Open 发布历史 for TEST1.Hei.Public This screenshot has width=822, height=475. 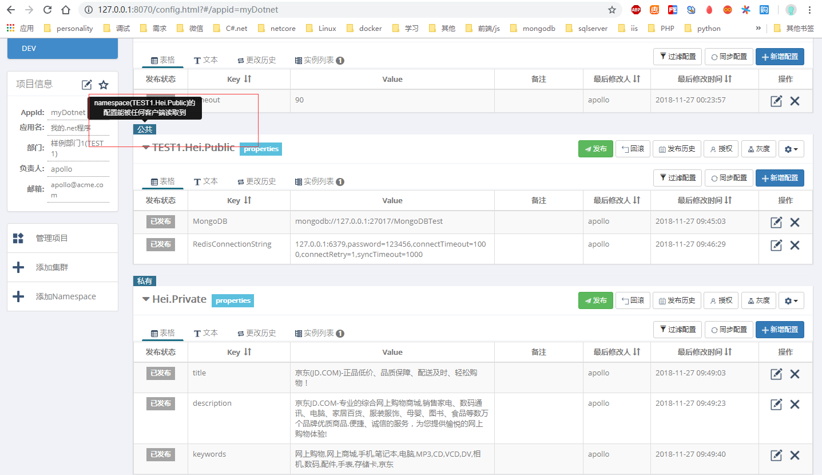[677, 149]
